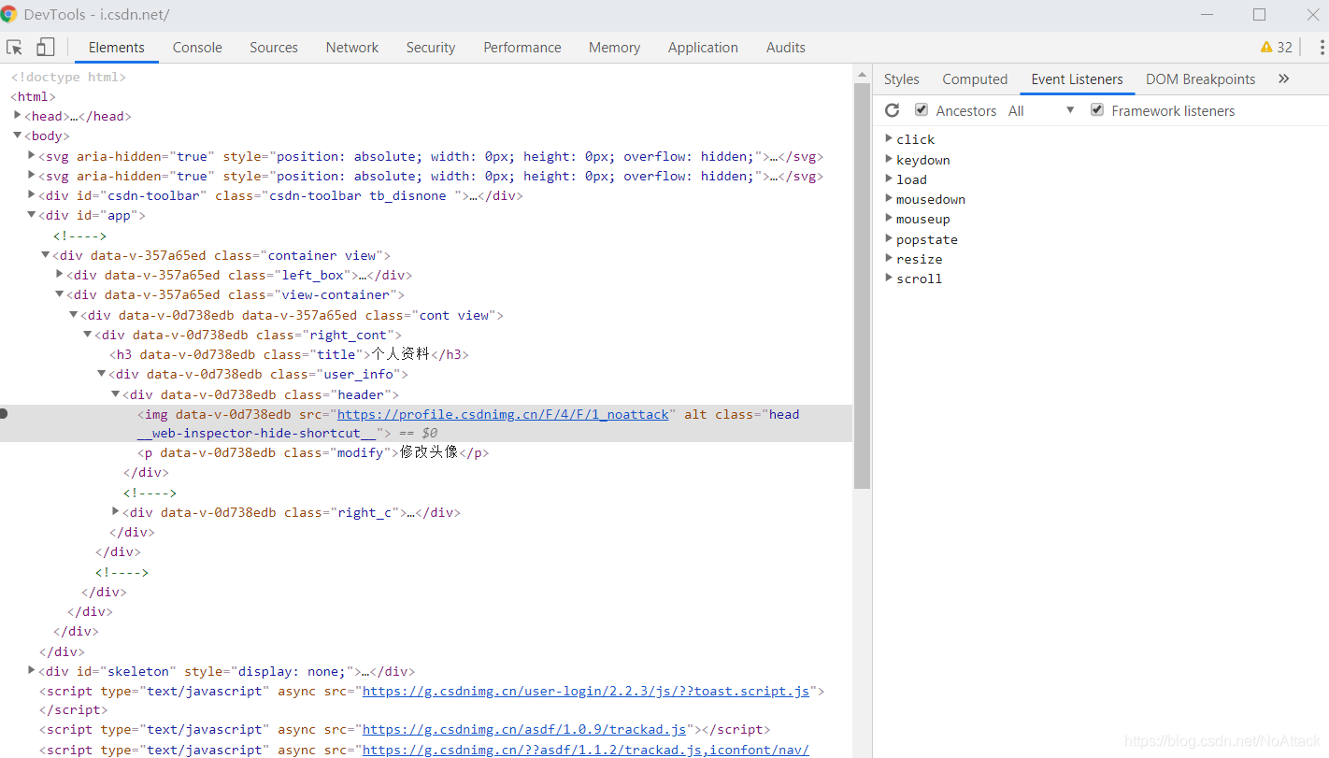The height and width of the screenshot is (758, 1329).
Task: Switch to the Security tab
Action: pyautogui.click(x=431, y=48)
